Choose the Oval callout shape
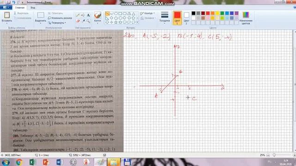 point(129,22)
